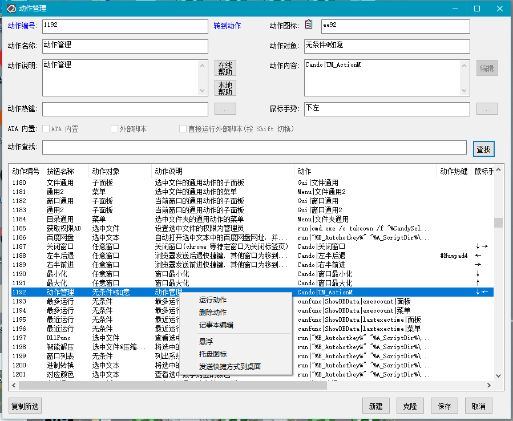Select 发送快捷方式到桌面 menu entry

pos(229,367)
